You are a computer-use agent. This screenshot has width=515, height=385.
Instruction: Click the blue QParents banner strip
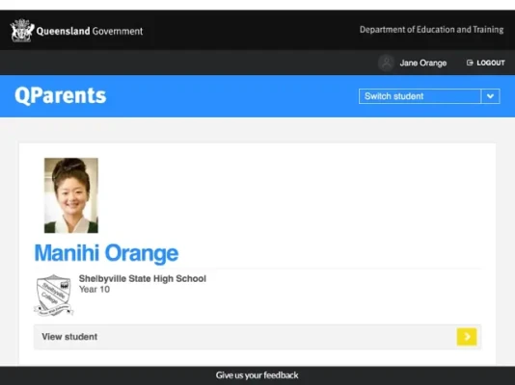click(x=257, y=96)
